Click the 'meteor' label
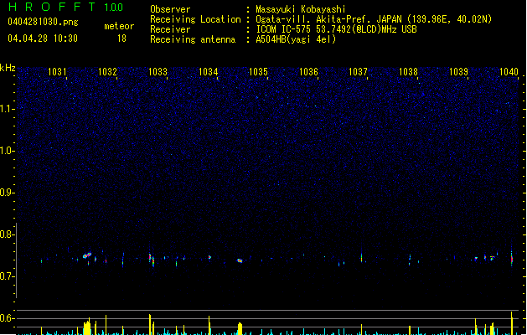Image resolution: width=527 pixels, height=335 pixels. (x=119, y=26)
